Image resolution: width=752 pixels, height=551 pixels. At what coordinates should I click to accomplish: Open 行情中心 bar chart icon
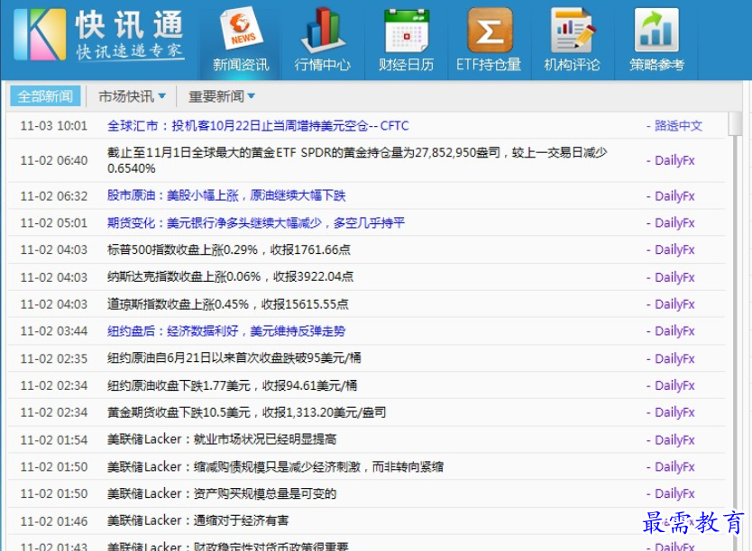coord(322,32)
